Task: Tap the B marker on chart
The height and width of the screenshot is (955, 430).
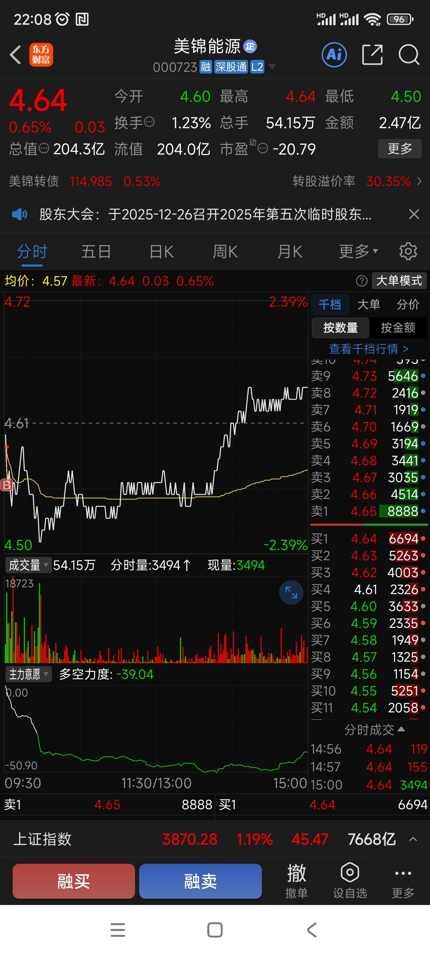Action: [7, 485]
